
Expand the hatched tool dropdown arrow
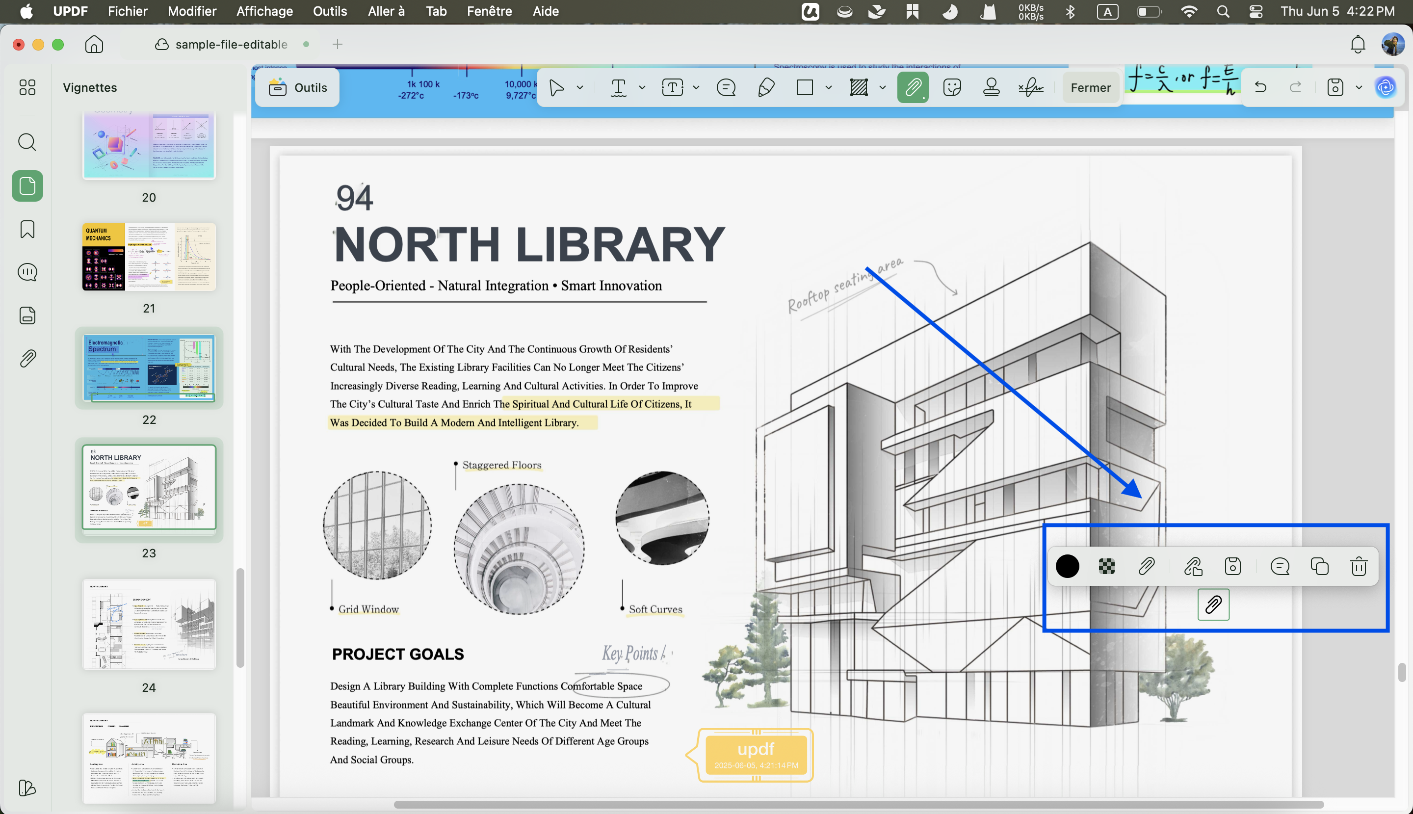(883, 88)
